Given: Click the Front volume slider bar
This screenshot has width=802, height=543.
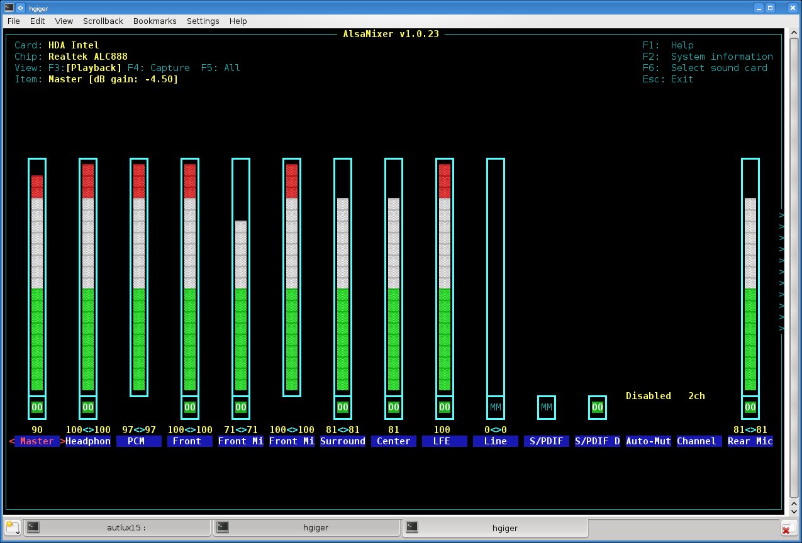Looking at the screenshot, I should click(190, 277).
